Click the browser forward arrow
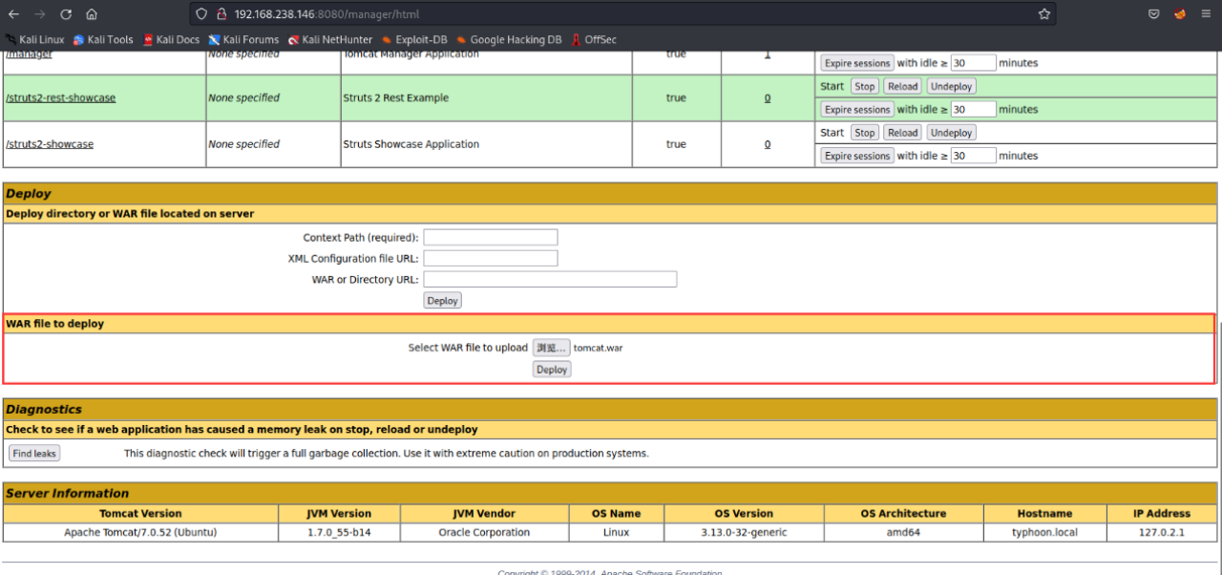 coord(39,14)
